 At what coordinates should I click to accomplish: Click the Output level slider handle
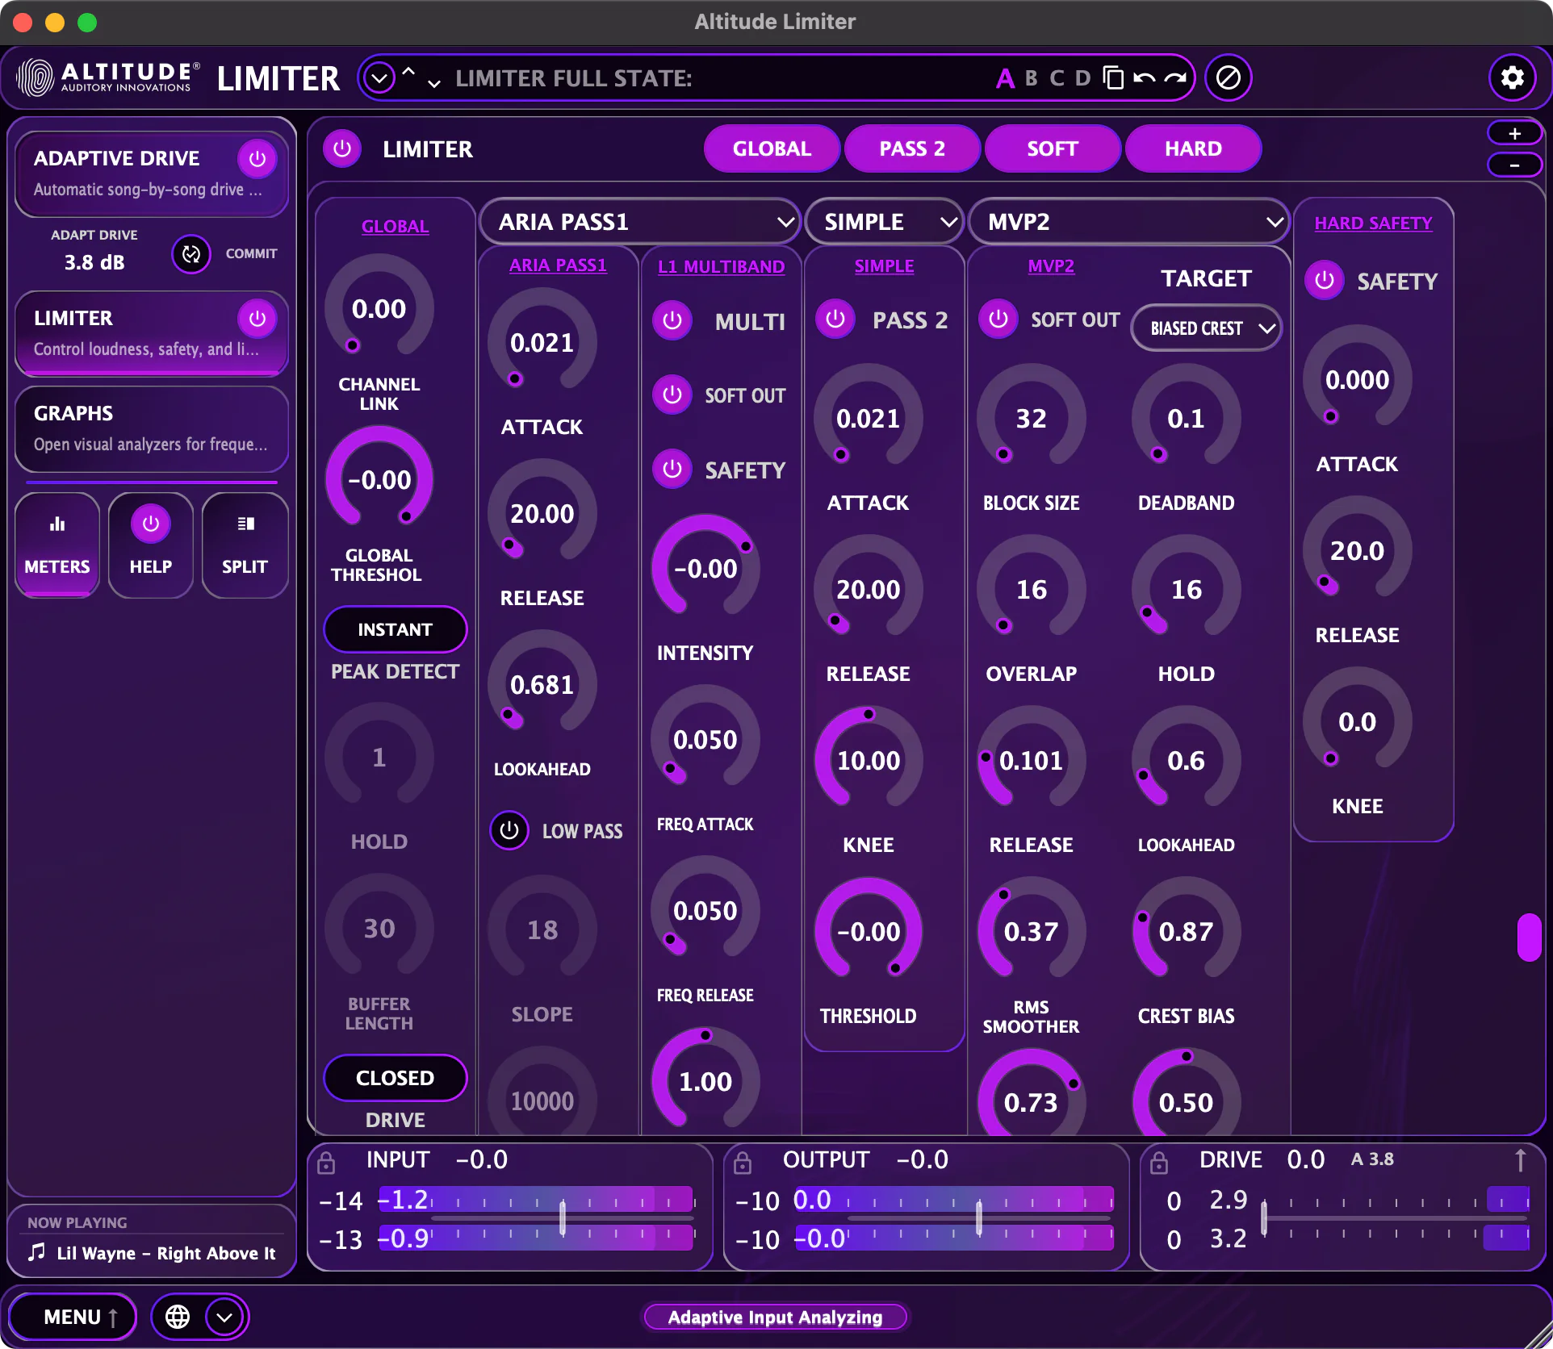point(979,1219)
